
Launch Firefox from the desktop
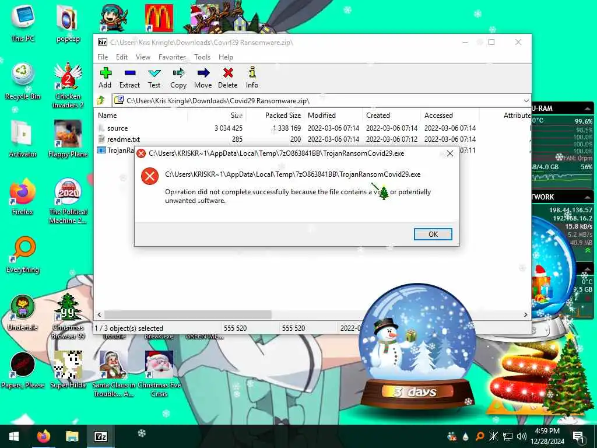pyautogui.click(x=23, y=197)
